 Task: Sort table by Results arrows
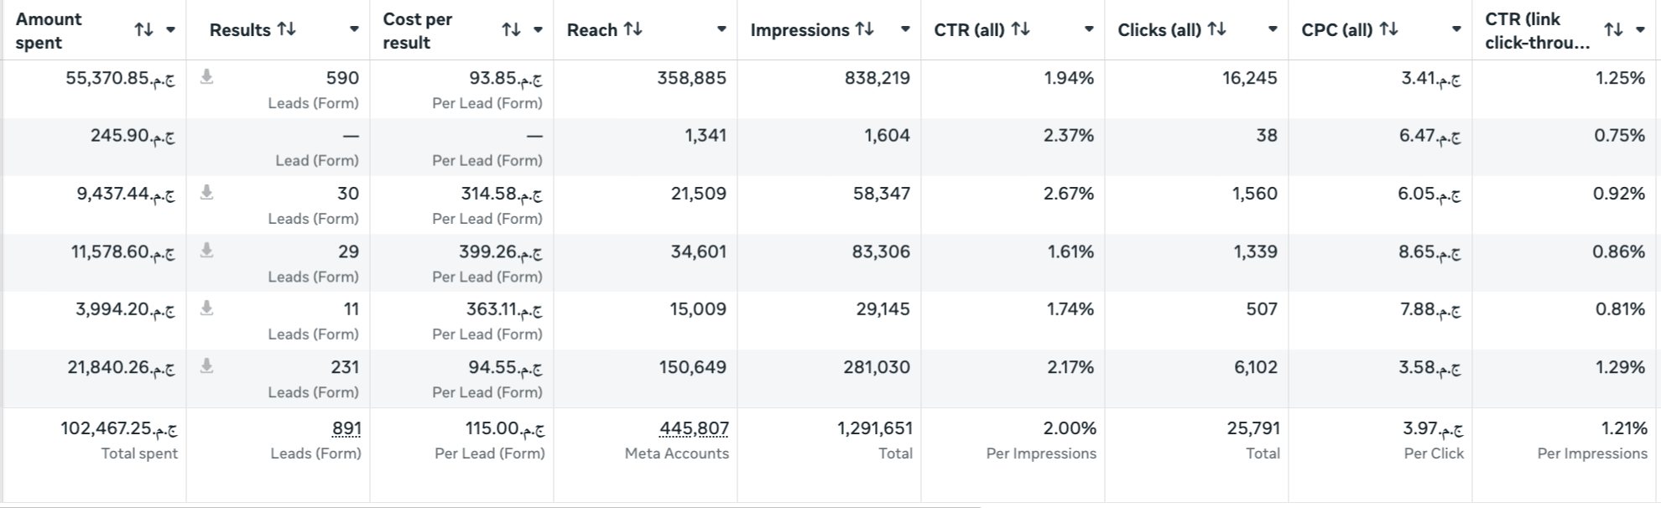(287, 29)
